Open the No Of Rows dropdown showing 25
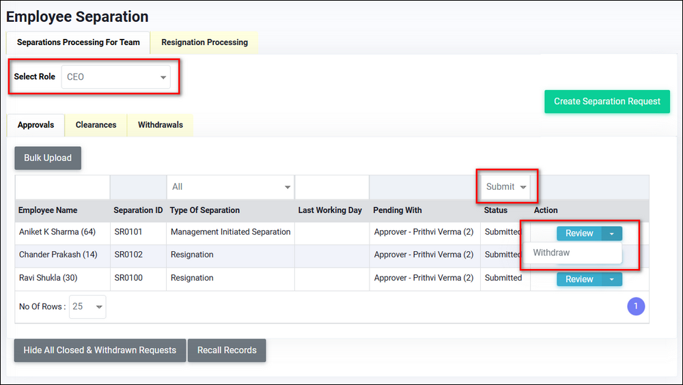 pyautogui.click(x=87, y=306)
